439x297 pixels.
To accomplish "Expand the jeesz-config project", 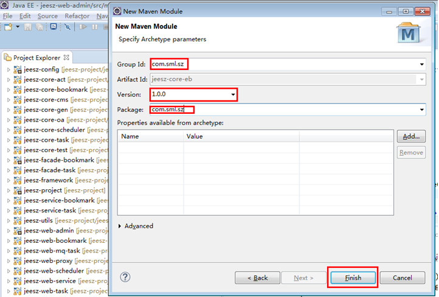I will point(9,69).
